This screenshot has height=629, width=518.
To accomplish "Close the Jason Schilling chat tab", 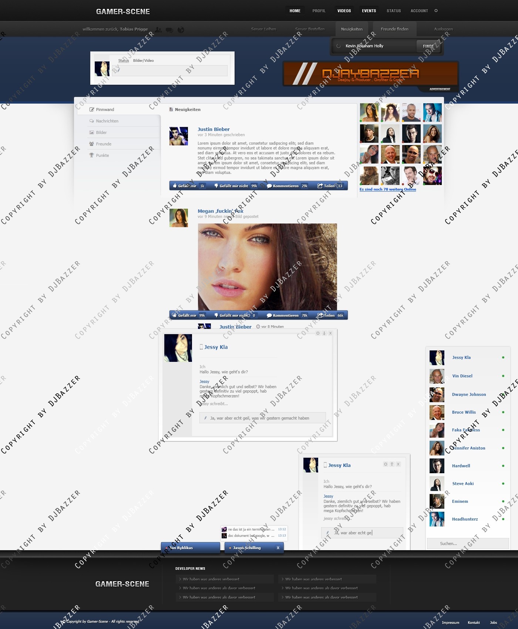I will [x=278, y=548].
